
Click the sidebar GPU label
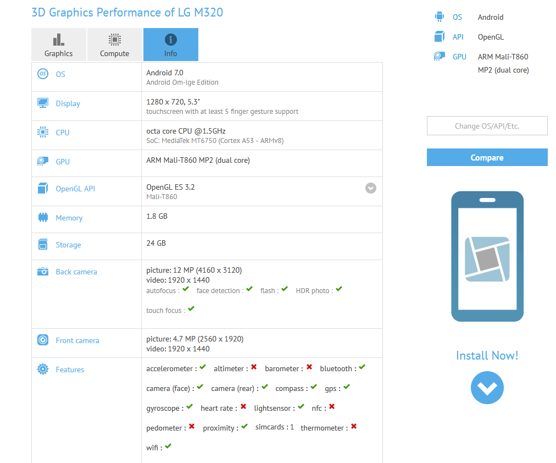(459, 57)
